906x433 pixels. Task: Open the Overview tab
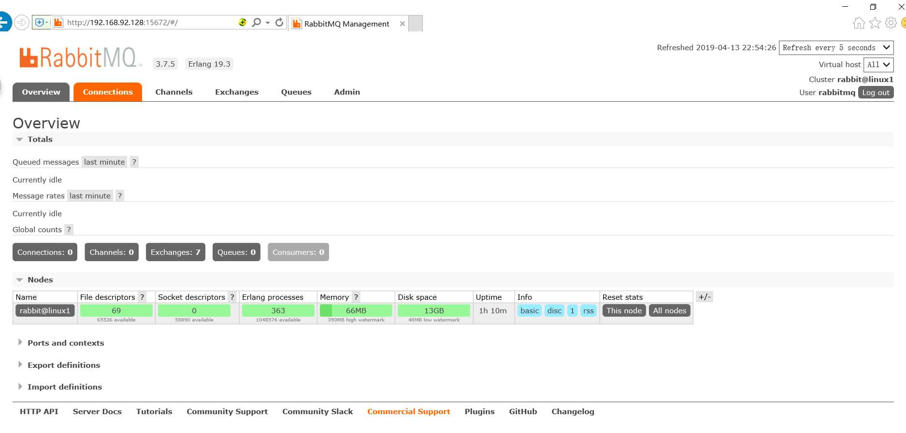coord(41,92)
